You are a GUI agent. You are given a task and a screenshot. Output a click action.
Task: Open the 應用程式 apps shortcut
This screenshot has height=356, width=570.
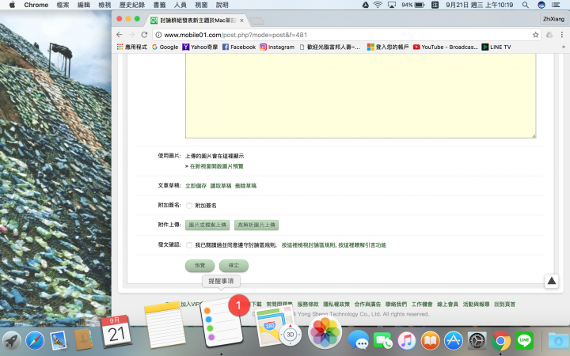132,47
